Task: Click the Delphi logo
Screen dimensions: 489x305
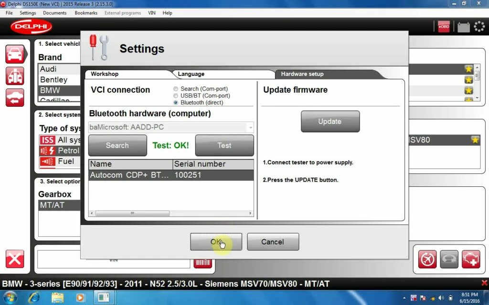Action: pyautogui.click(x=31, y=27)
